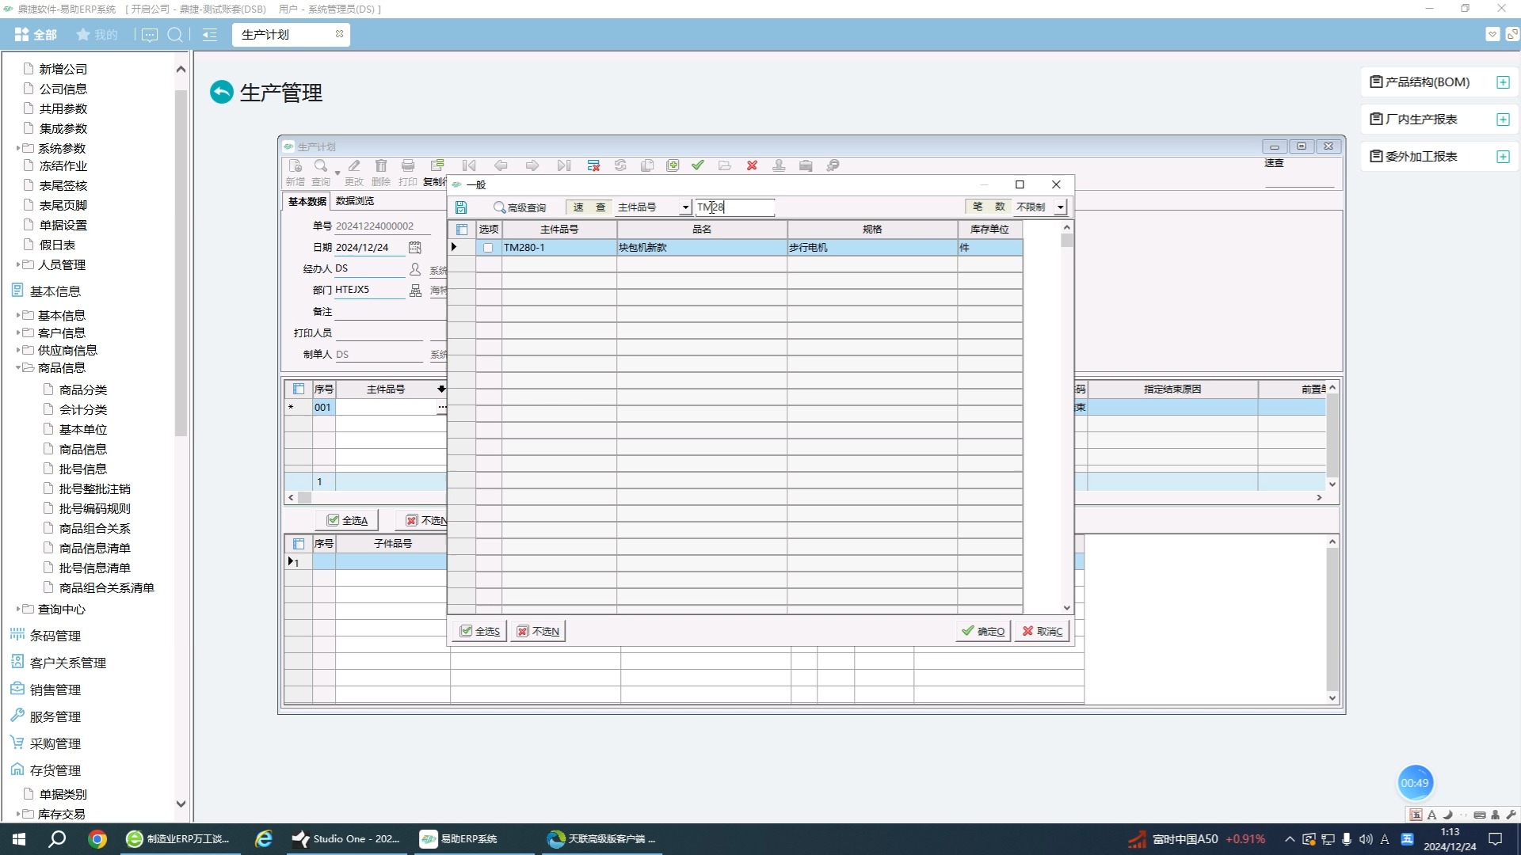Screen dimensions: 1521x855
Task: Open the 主件品号 search field dropdown
Action: click(x=685, y=207)
